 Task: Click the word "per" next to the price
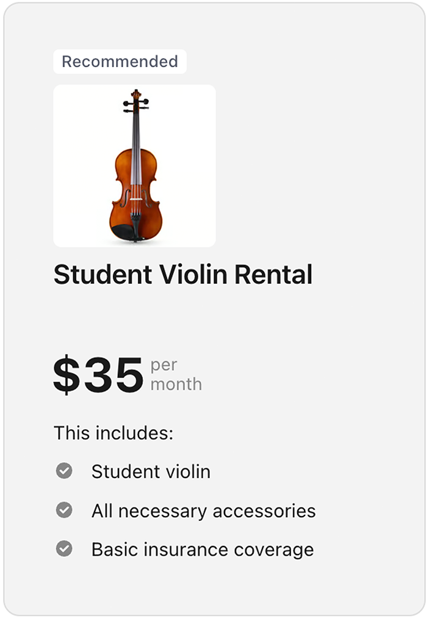pyautogui.click(x=164, y=365)
